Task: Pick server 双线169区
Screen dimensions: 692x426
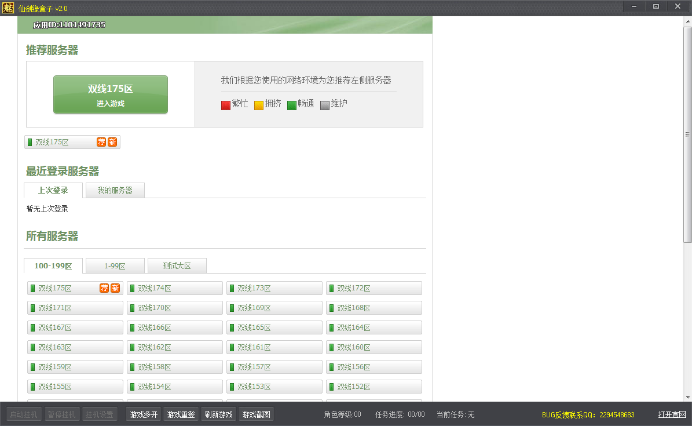Action: tap(274, 308)
